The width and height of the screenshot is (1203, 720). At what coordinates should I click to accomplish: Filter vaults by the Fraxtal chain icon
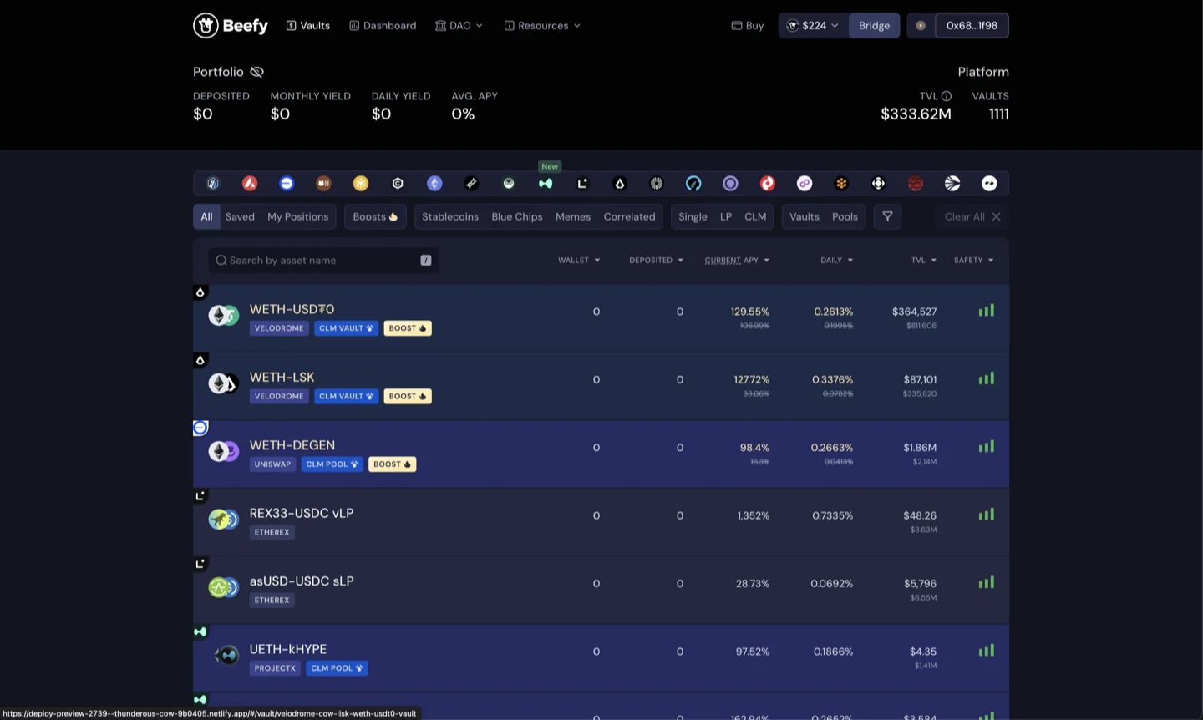tap(471, 184)
